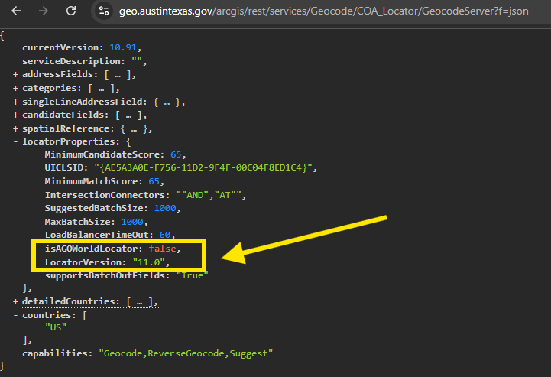Expand the candidateFields array
This screenshot has height=377, width=551.
click(15, 115)
